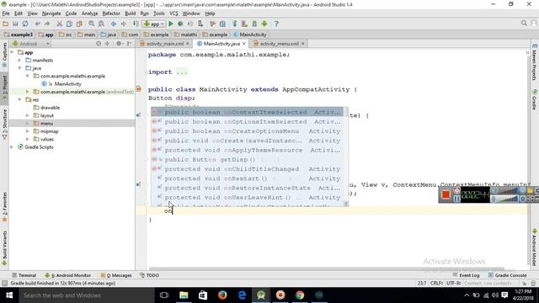Click the Forward navigation arrow icon
The image size is (539, 303).
pyautogui.click(x=123, y=24)
